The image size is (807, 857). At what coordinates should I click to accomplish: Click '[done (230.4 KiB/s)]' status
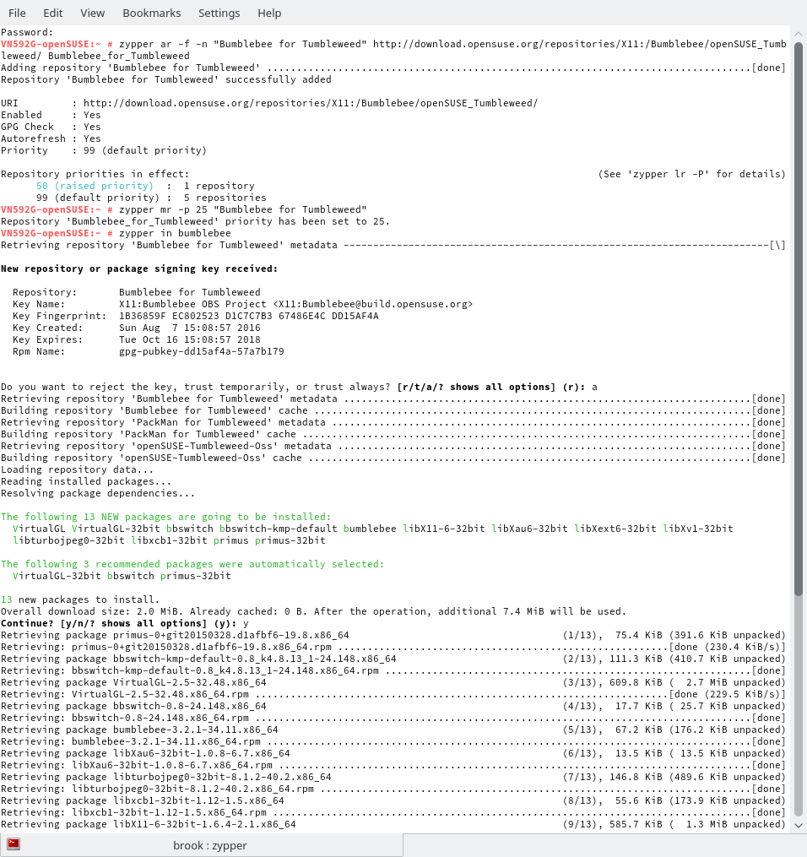click(x=728, y=647)
